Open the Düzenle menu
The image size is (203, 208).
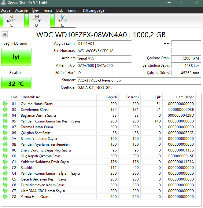[x=21, y=10]
